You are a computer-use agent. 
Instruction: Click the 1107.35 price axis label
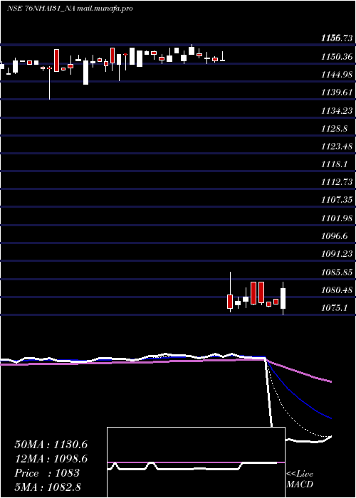337,200
